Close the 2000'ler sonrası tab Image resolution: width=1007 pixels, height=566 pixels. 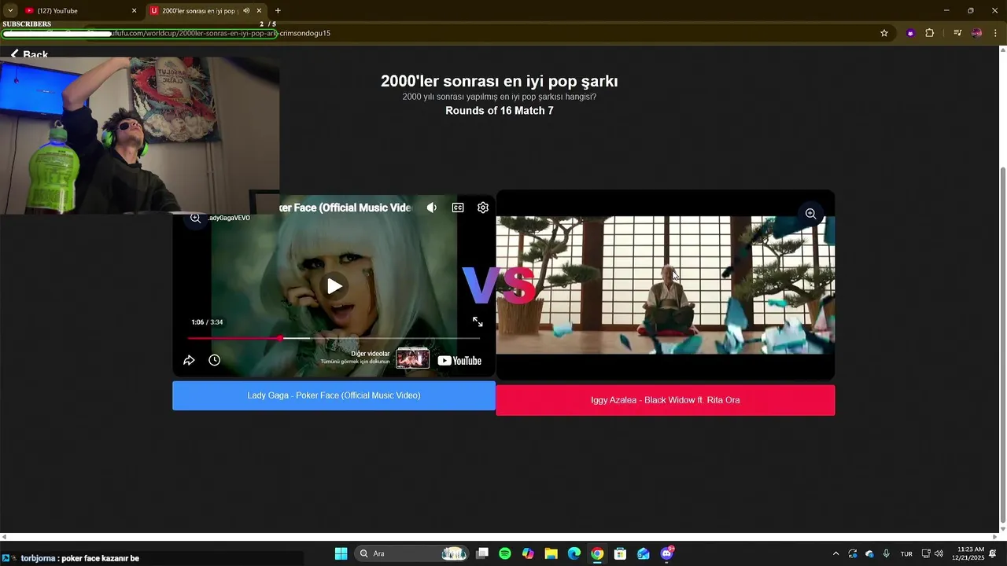tap(259, 11)
